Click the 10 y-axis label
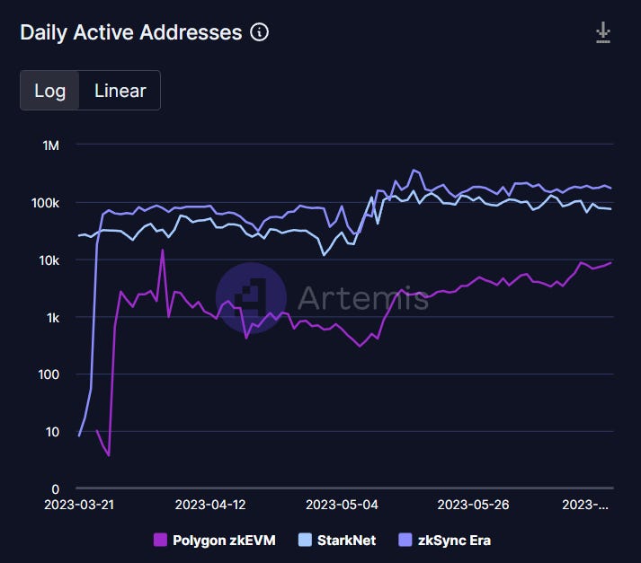641x563 pixels. pyautogui.click(x=52, y=432)
